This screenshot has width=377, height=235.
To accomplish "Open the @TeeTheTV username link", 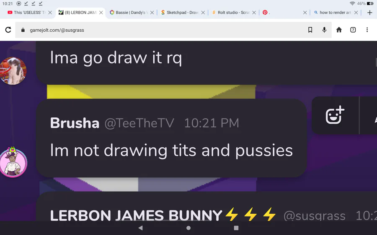I will click(139, 123).
